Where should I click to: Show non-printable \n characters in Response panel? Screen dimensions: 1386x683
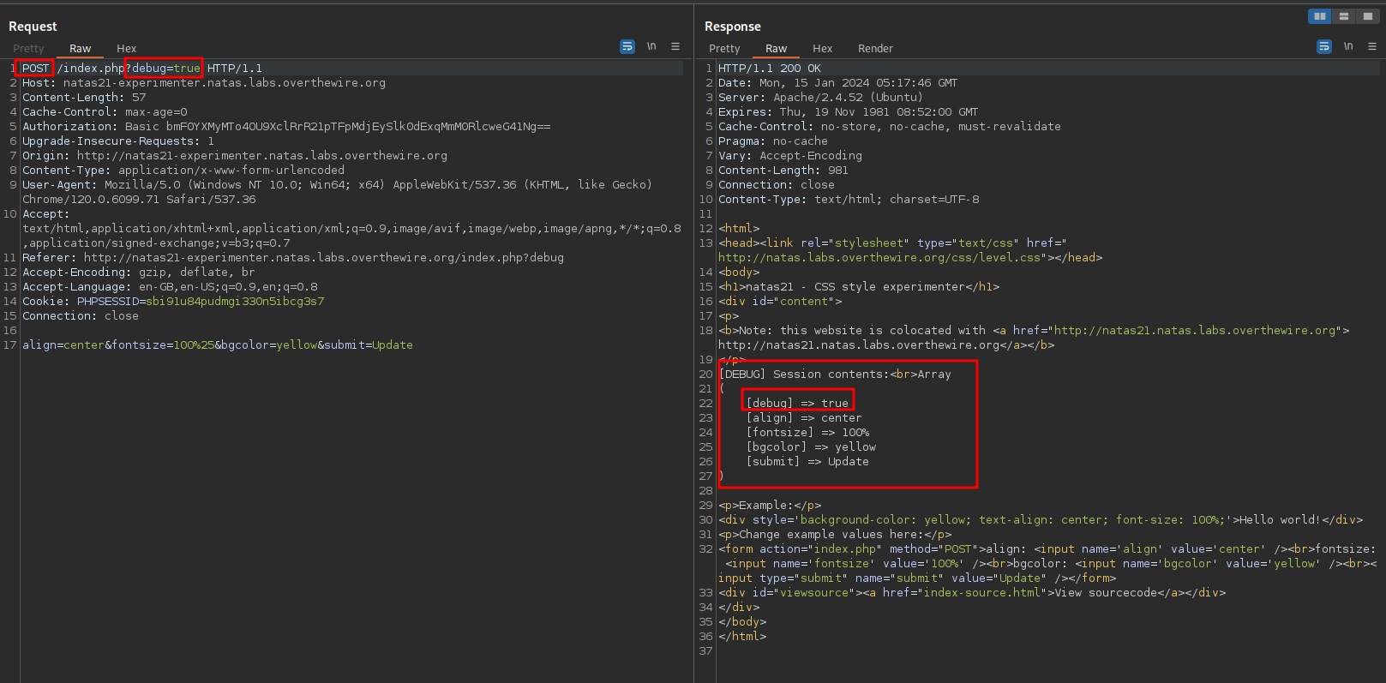pyautogui.click(x=1348, y=46)
